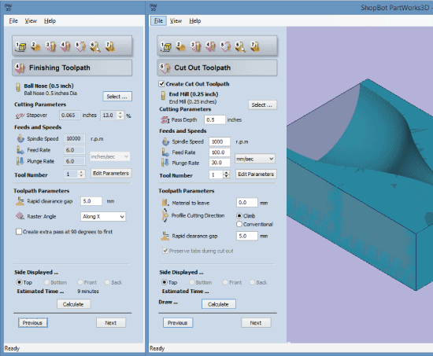This screenshot has width=433, height=356.
Task: Click the Material to leave 0.0 field
Action: click(x=247, y=203)
